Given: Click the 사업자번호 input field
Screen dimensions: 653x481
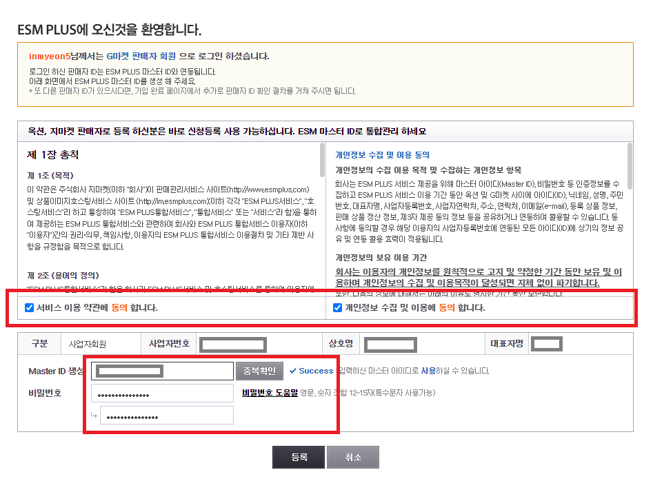Looking at the screenshot, I should 233,345.
